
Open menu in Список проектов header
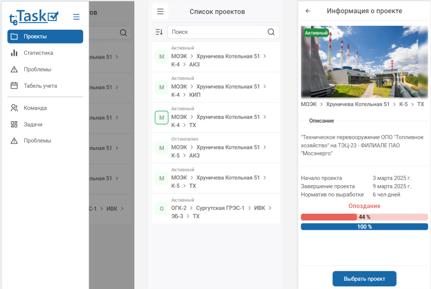tap(160, 12)
